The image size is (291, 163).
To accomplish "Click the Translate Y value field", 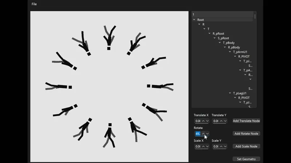I will (x=215, y=121).
